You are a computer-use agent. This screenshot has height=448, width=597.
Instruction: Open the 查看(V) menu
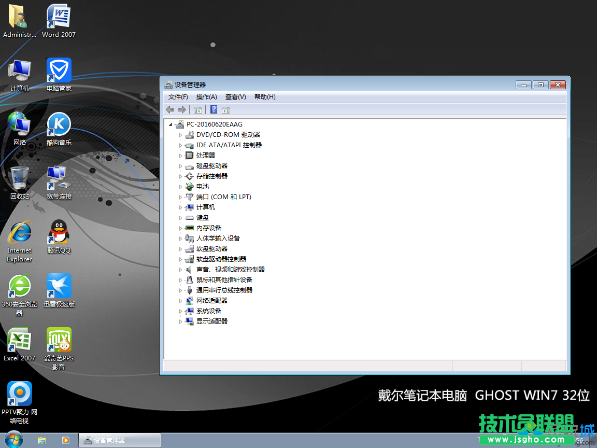235,97
